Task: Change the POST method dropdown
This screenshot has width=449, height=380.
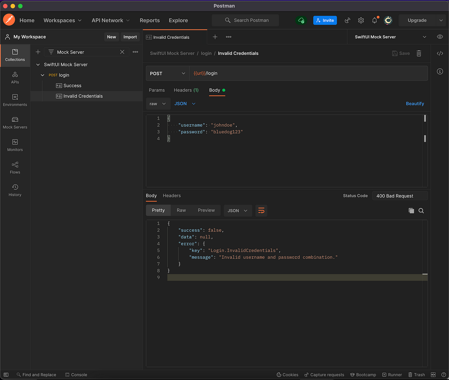Action: [168, 73]
